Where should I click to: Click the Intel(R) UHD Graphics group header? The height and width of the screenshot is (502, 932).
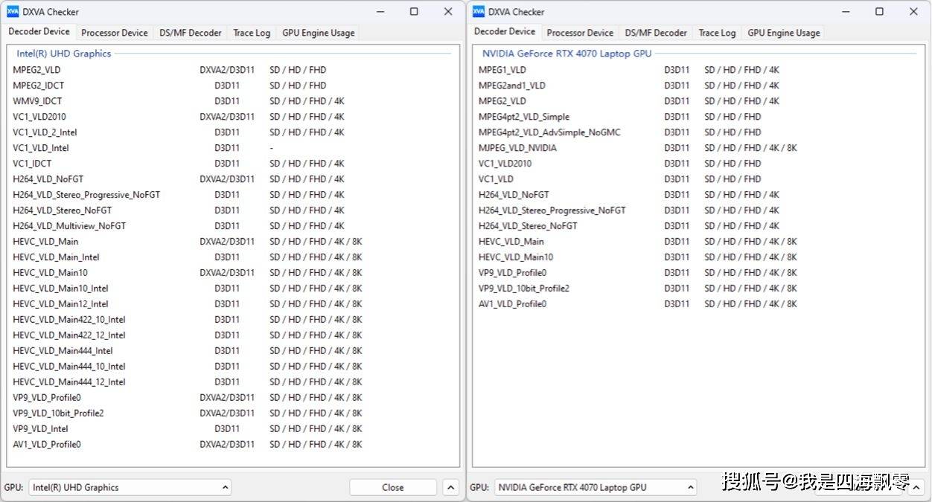(x=64, y=54)
